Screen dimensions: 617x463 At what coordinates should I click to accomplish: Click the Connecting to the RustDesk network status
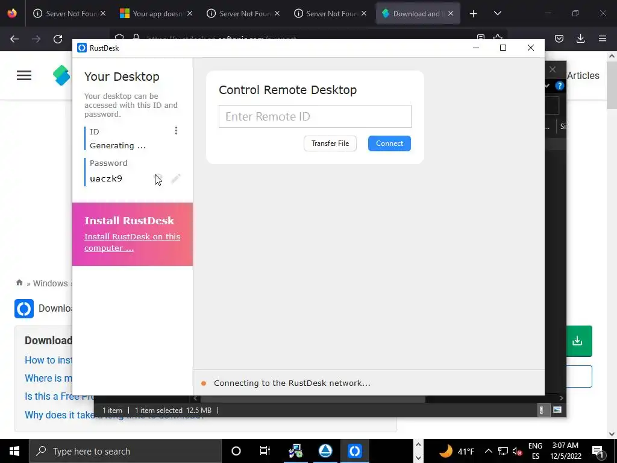[292, 383]
